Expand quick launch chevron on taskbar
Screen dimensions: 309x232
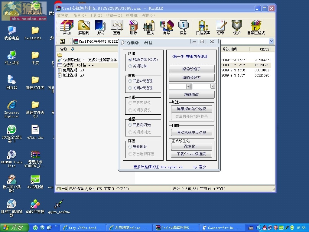pos(56,226)
